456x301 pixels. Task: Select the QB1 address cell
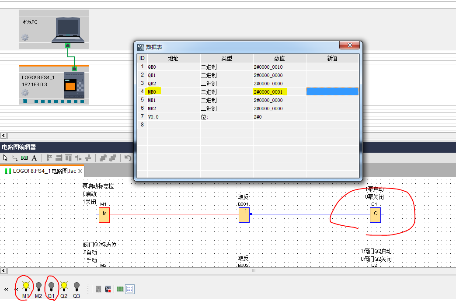[x=174, y=75]
